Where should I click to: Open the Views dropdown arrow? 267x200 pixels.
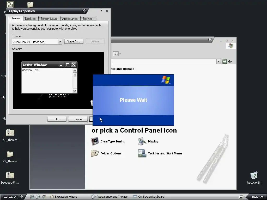point(120,54)
